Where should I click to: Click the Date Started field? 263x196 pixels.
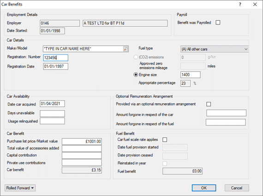click(52, 31)
